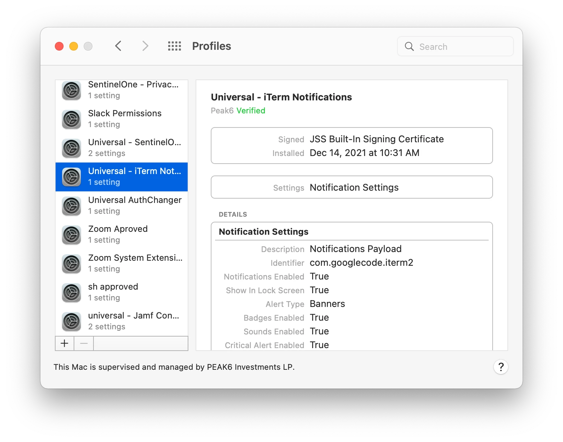Select the SentinelOne - Privacy profile

[122, 90]
